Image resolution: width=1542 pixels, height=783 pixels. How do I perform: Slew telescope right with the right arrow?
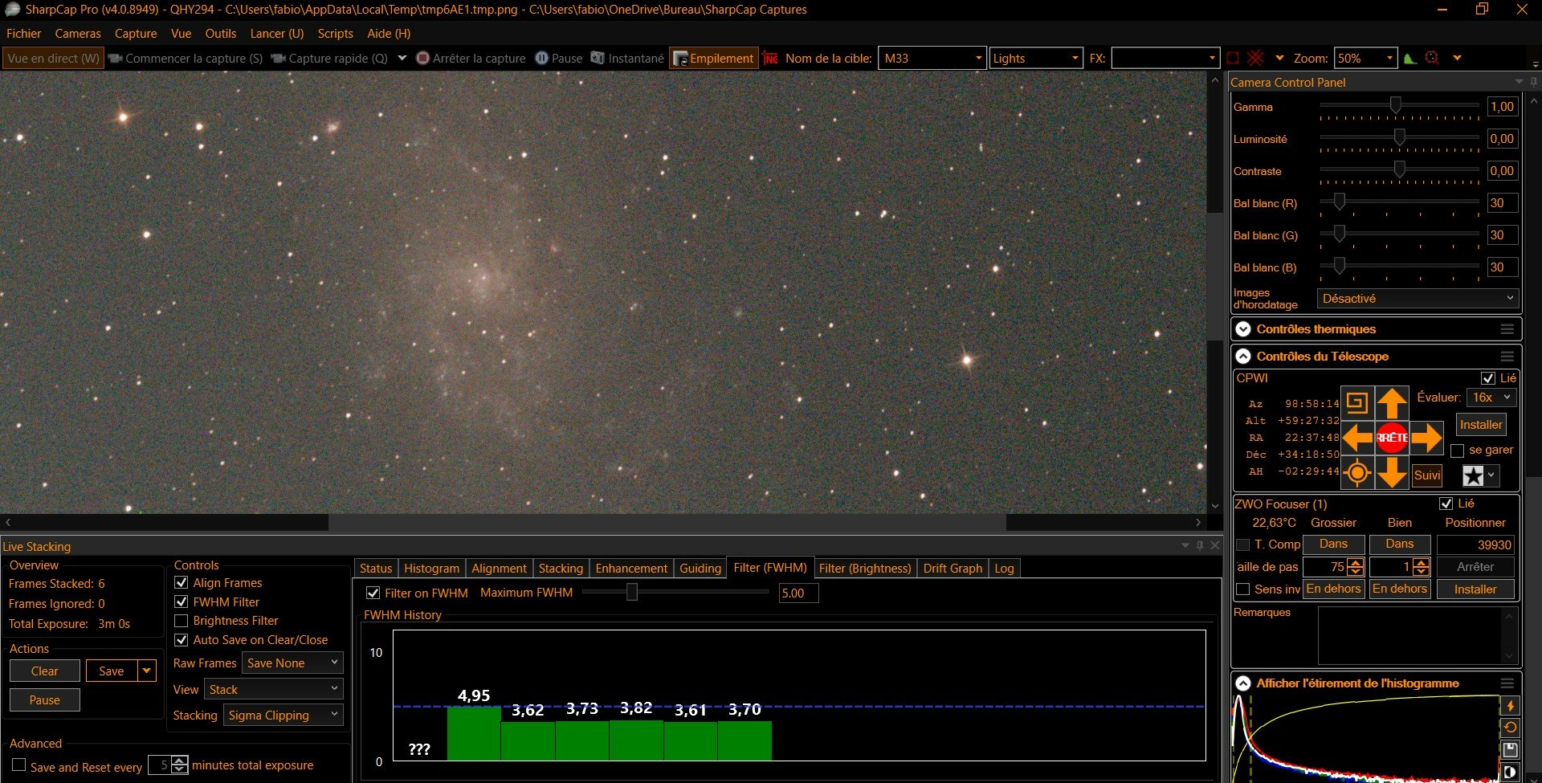point(1426,438)
